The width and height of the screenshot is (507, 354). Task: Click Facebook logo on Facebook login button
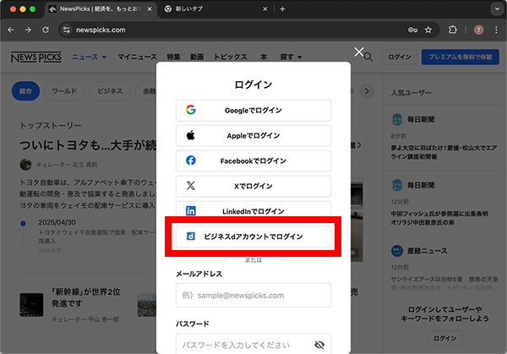pos(191,161)
